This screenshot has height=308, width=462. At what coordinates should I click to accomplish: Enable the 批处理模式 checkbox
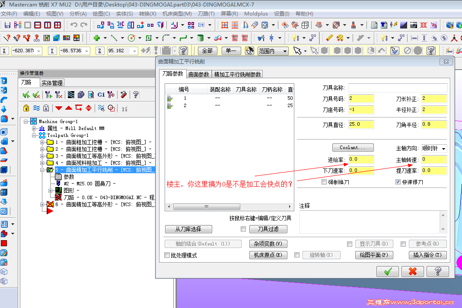167,255
